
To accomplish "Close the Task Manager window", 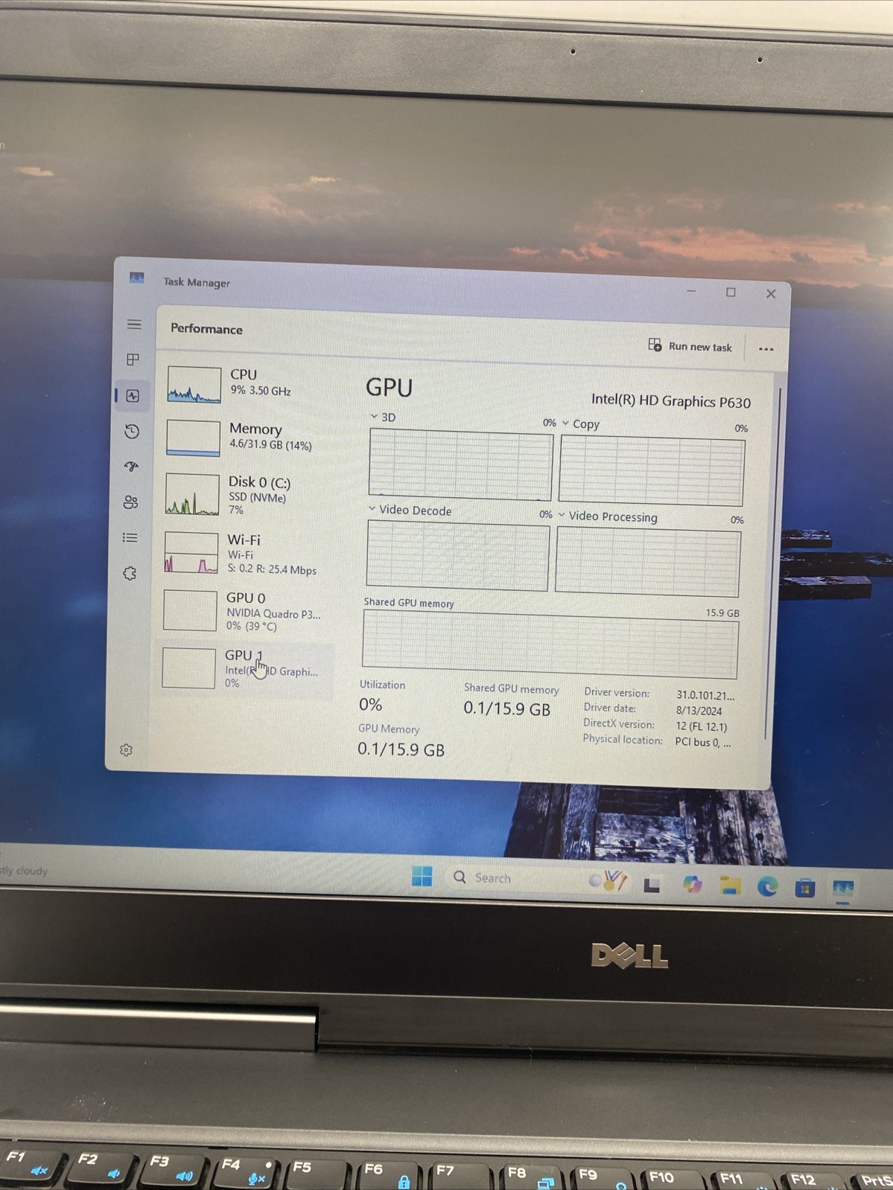I will pos(771,294).
